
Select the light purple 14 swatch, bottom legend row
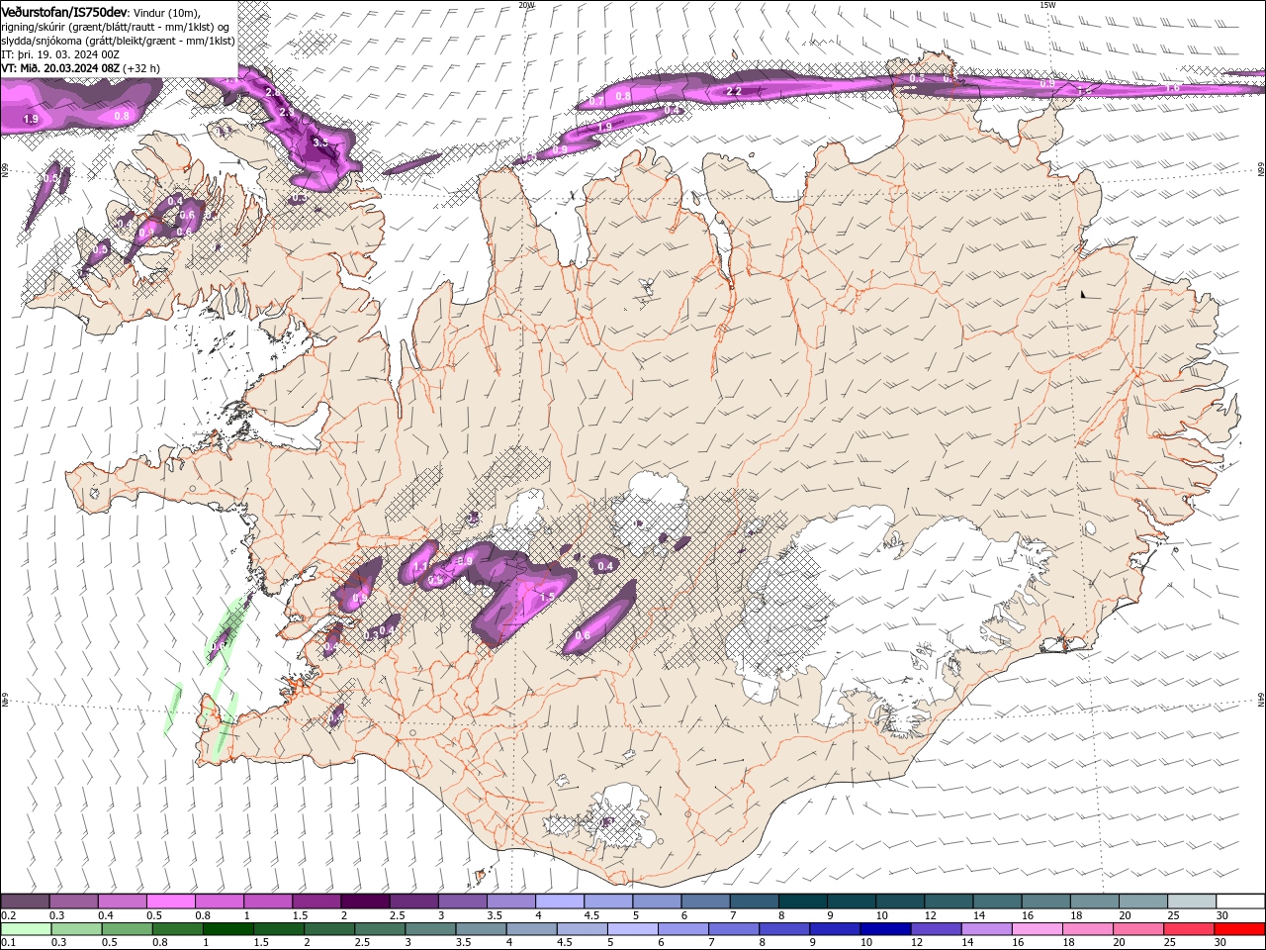(x=986, y=929)
